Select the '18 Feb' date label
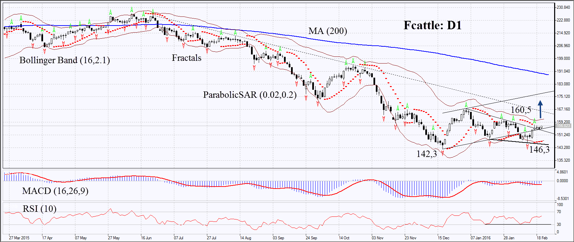 [x=542, y=238]
